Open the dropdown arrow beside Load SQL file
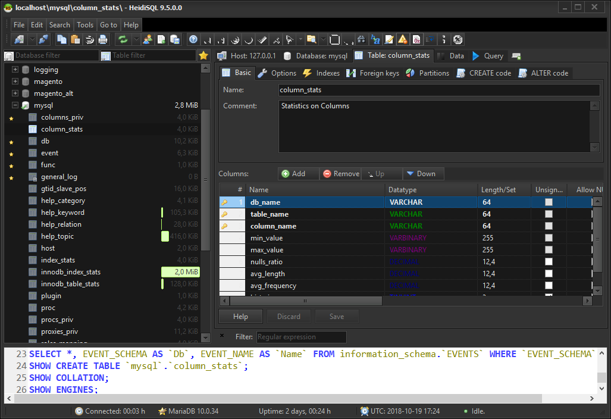611x419 pixels. pyautogui.click(x=323, y=39)
